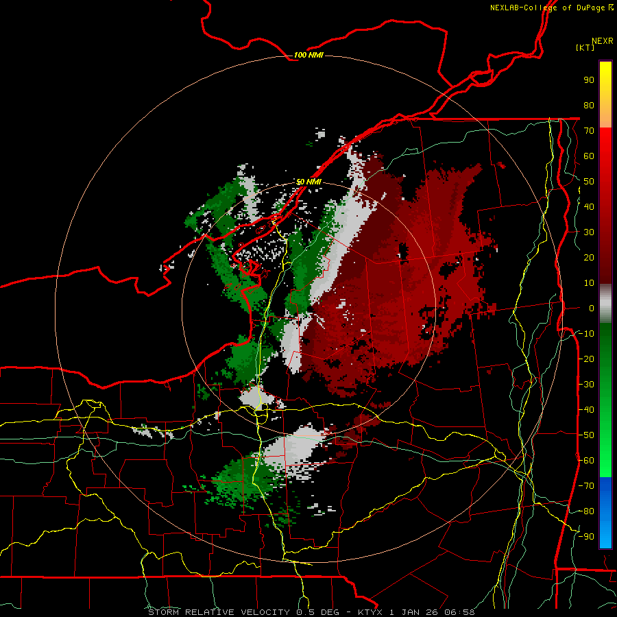Select the positive 50 knot scale label

coord(589,182)
